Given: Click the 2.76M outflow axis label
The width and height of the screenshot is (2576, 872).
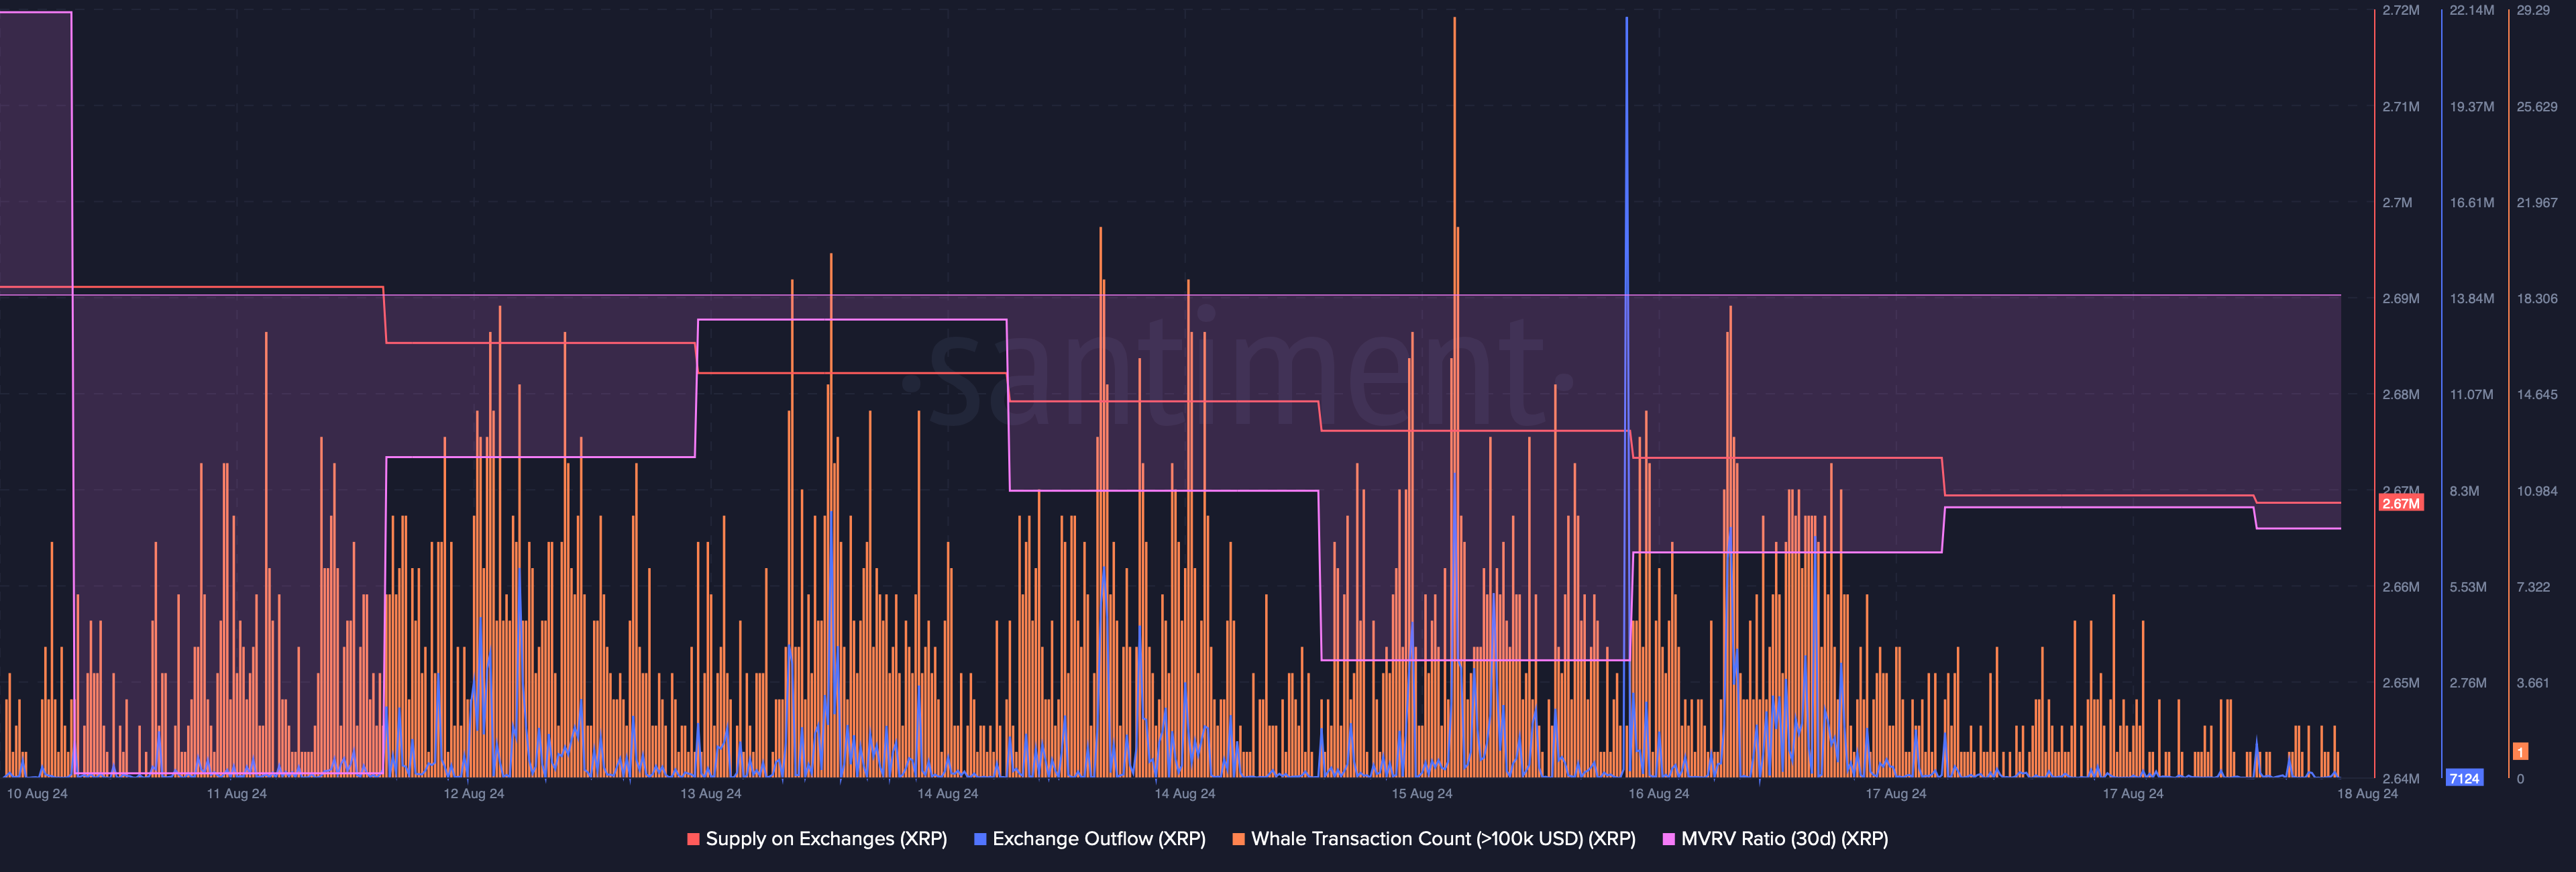Looking at the screenshot, I should pyautogui.click(x=2468, y=683).
